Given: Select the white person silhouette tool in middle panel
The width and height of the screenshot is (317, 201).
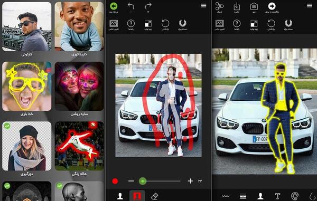Looking at the screenshot, I should [x=120, y=196].
